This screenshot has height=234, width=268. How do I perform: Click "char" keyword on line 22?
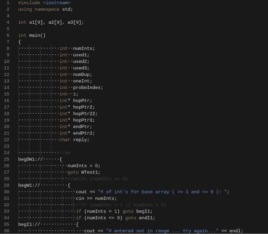pos(65,140)
